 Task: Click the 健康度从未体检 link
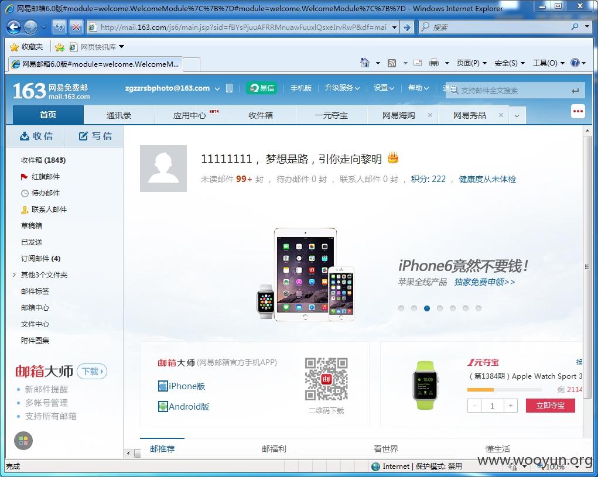coord(487,179)
